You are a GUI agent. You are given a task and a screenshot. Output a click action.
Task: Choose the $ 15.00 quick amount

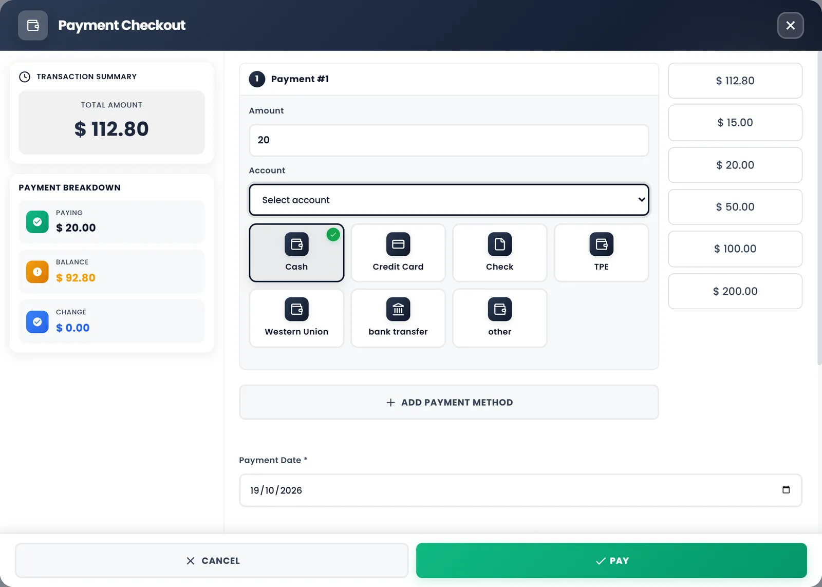[x=735, y=123]
